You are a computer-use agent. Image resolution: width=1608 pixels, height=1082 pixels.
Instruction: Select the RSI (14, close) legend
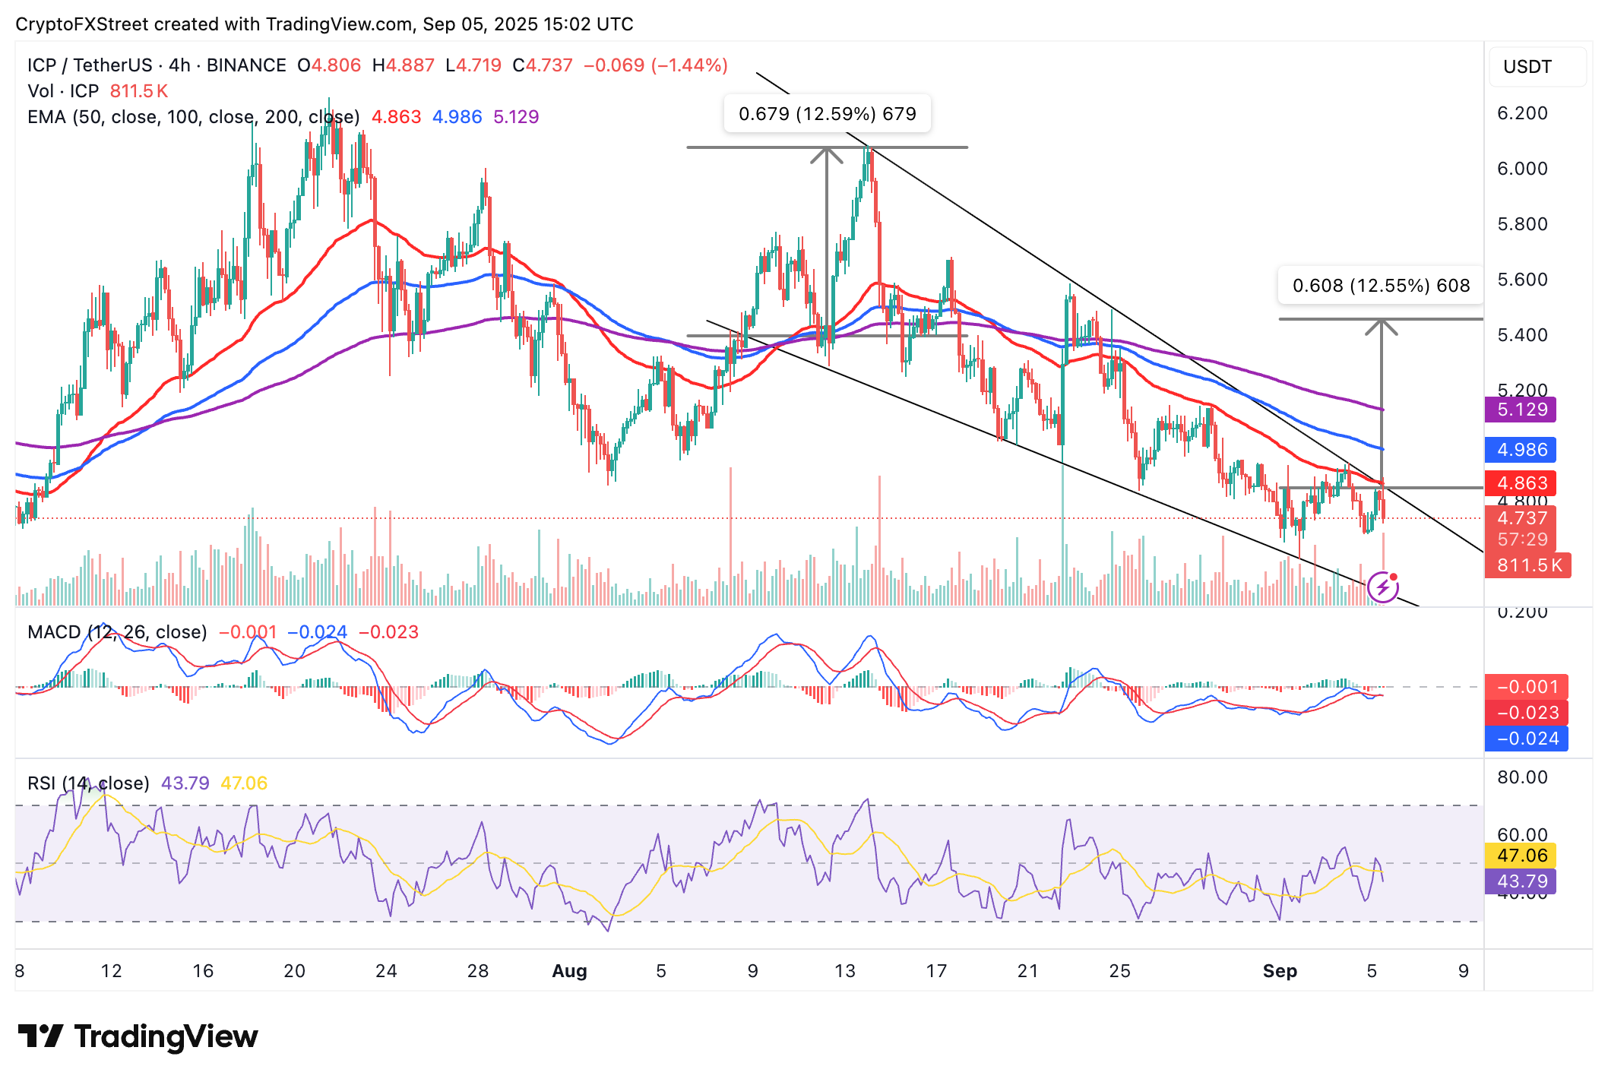click(88, 783)
